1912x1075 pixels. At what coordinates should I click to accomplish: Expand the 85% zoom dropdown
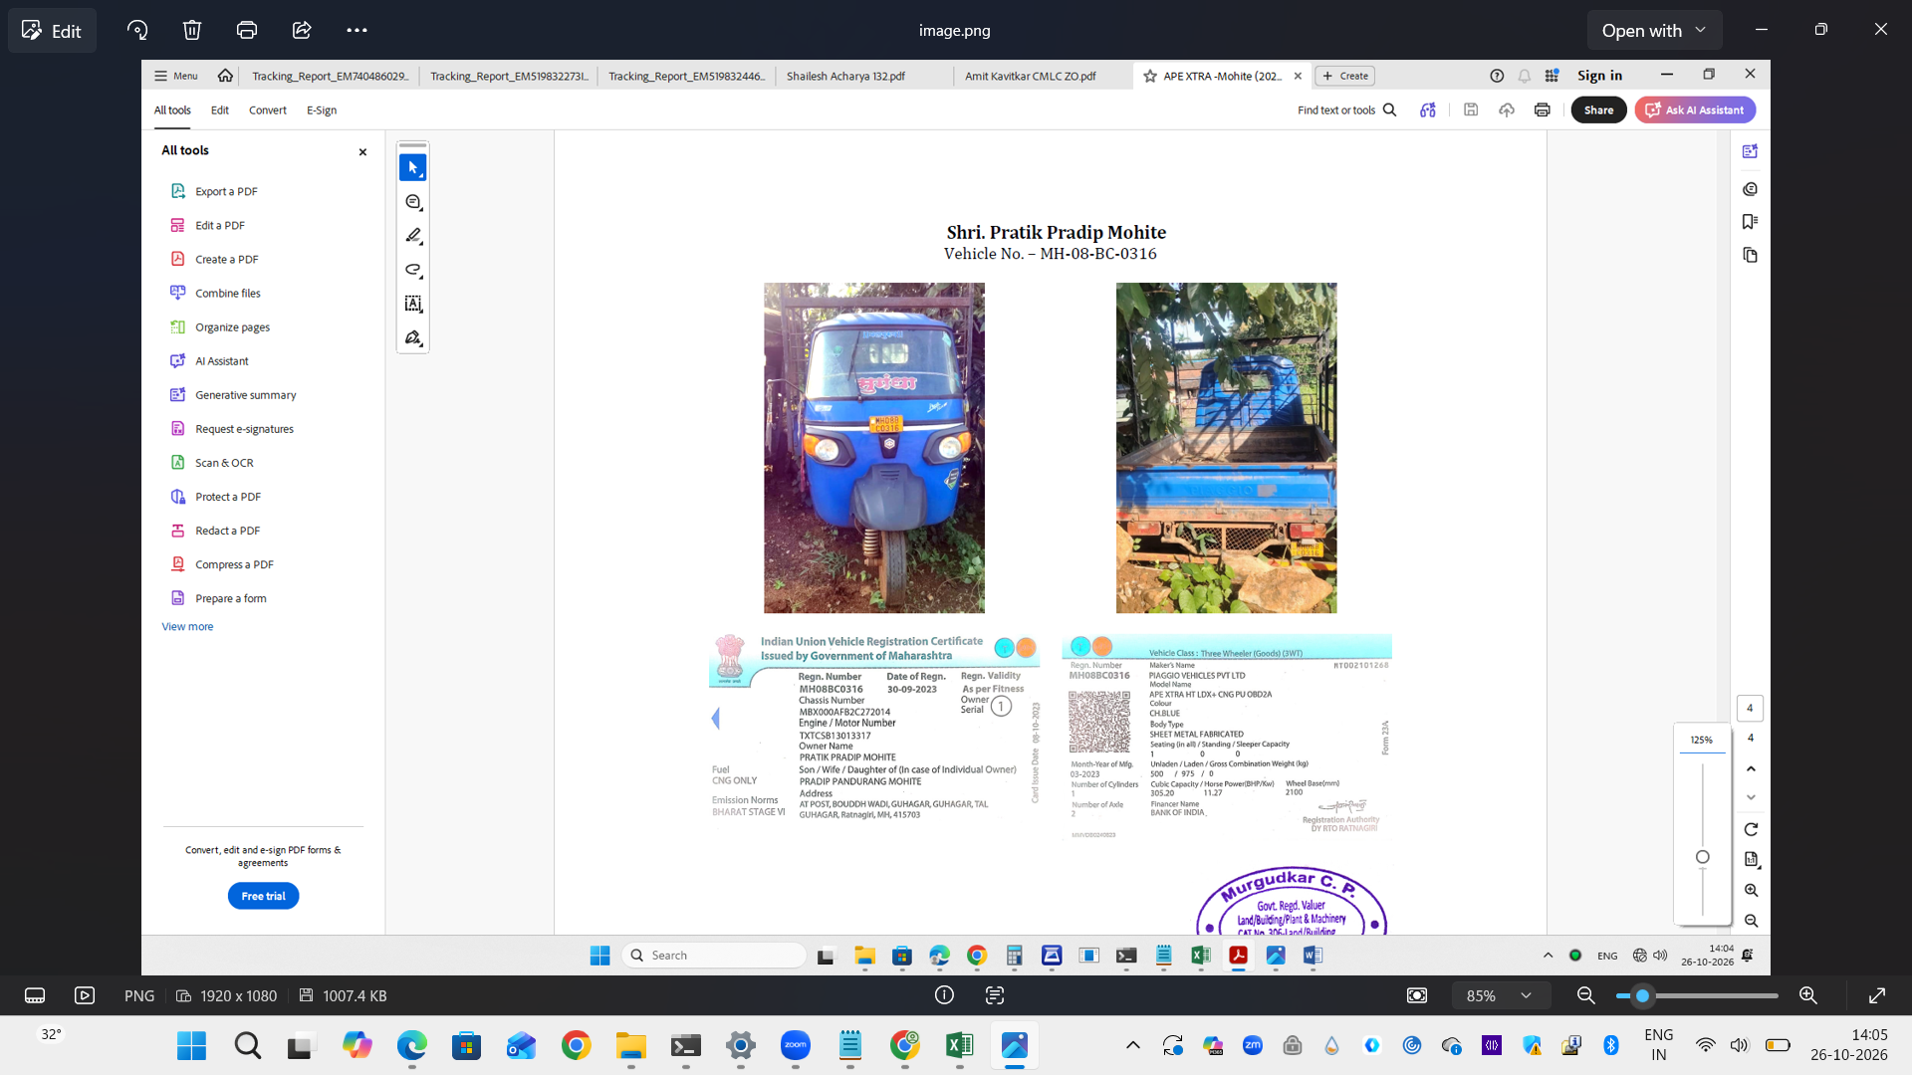[x=1499, y=995]
